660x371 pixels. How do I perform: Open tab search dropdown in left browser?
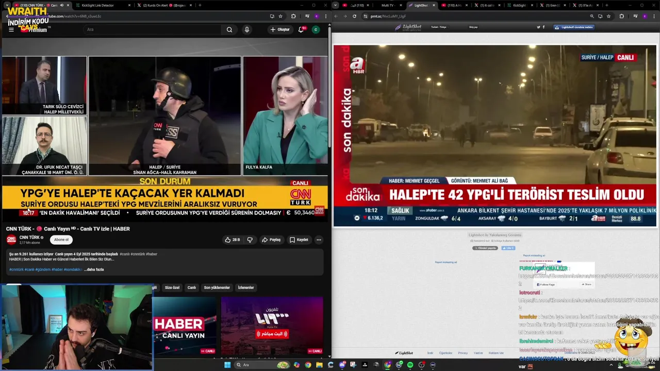(6, 5)
